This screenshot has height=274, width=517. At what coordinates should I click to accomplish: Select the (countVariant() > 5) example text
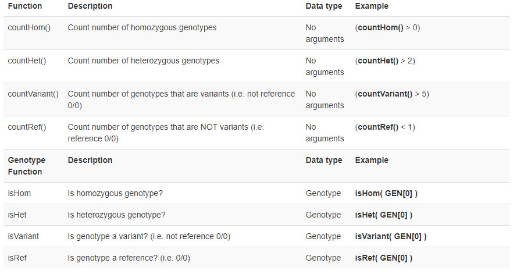point(391,94)
